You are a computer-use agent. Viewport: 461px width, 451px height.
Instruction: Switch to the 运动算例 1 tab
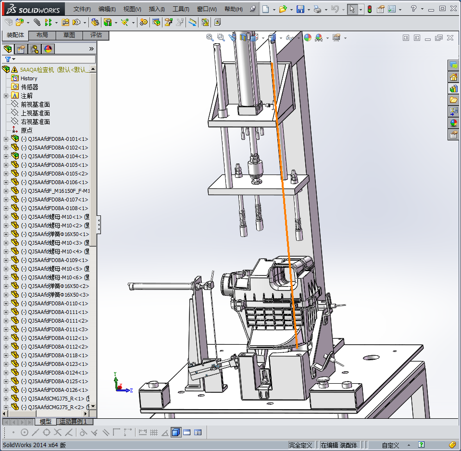click(73, 422)
